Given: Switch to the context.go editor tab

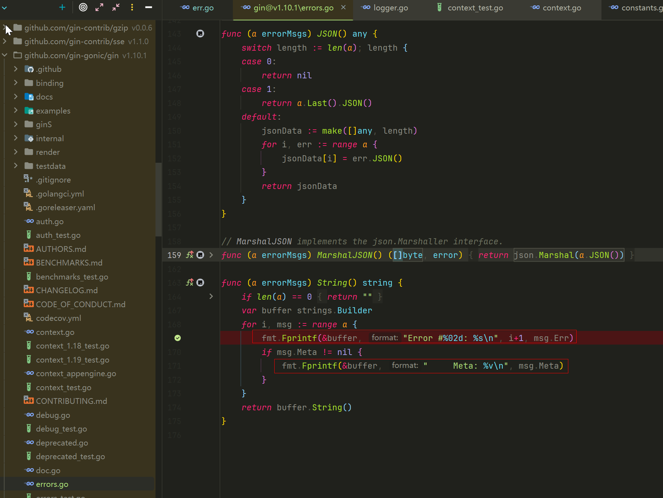Looking at the screenshot, I should tap(556, 8).
